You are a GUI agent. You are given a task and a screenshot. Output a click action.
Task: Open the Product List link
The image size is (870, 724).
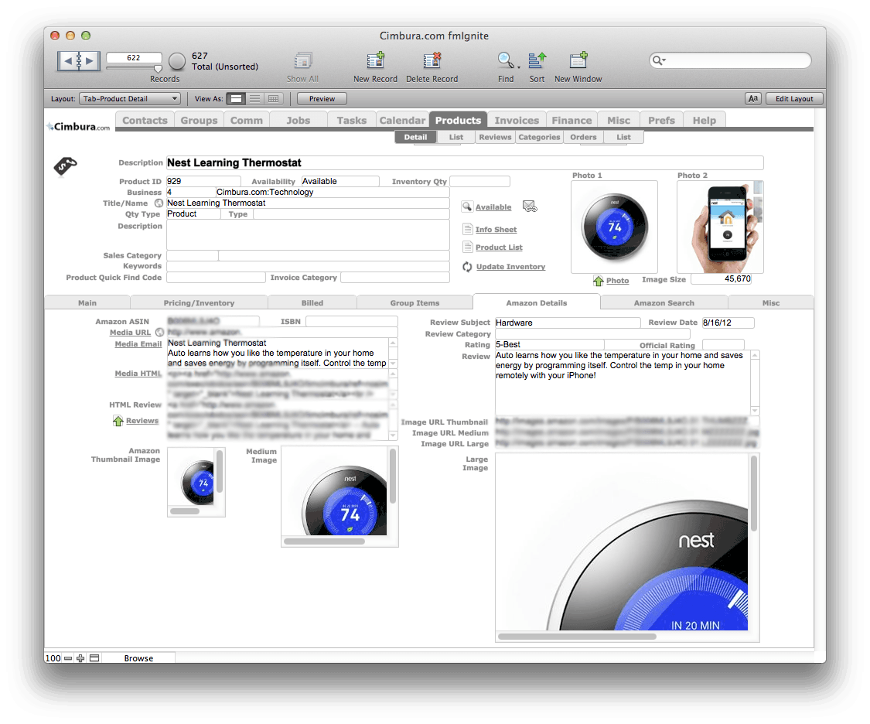[499, 248]
